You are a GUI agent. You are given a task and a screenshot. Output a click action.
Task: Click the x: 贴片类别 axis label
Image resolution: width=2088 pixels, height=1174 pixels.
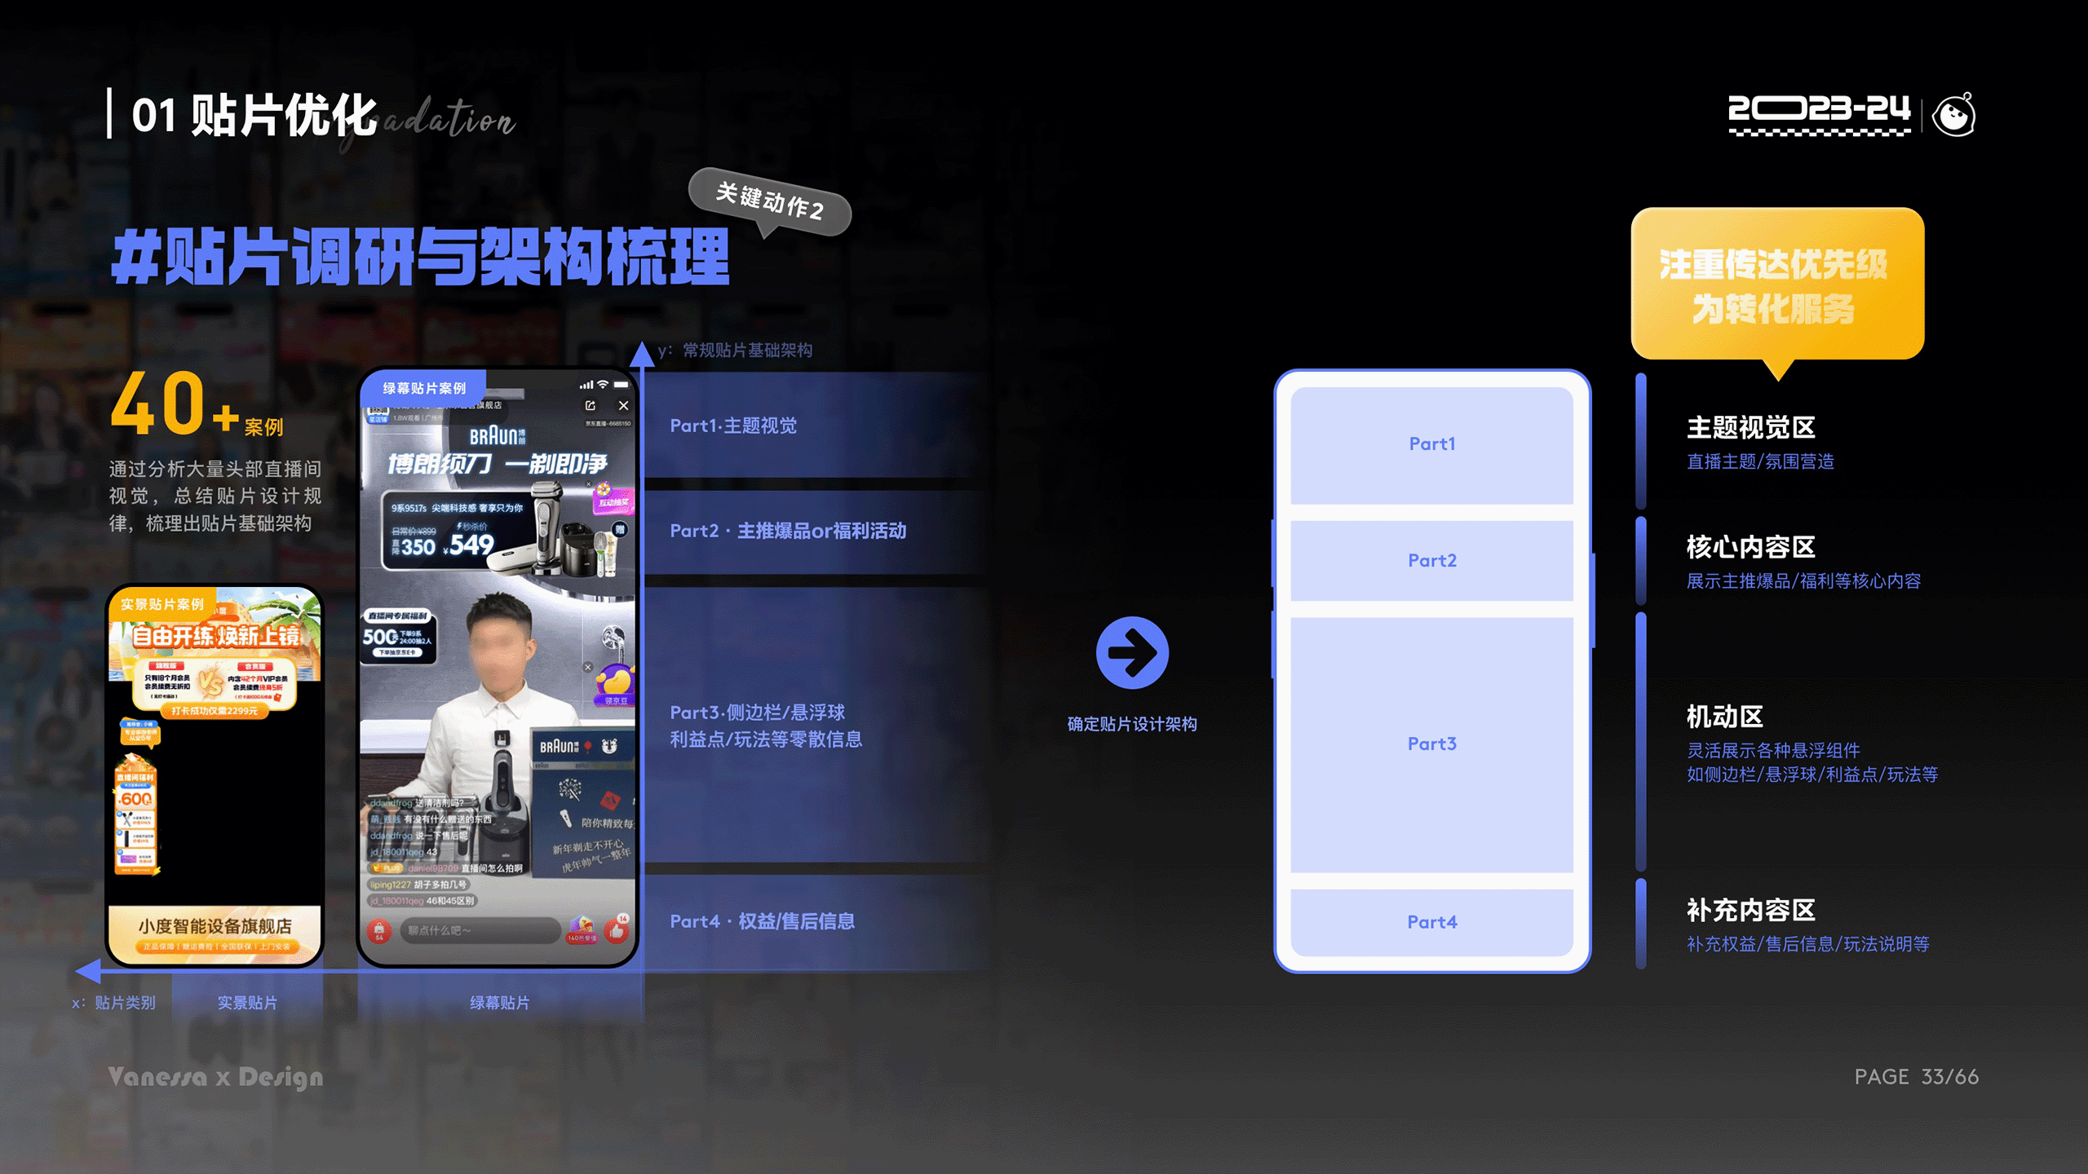(x=113, y=1003)
